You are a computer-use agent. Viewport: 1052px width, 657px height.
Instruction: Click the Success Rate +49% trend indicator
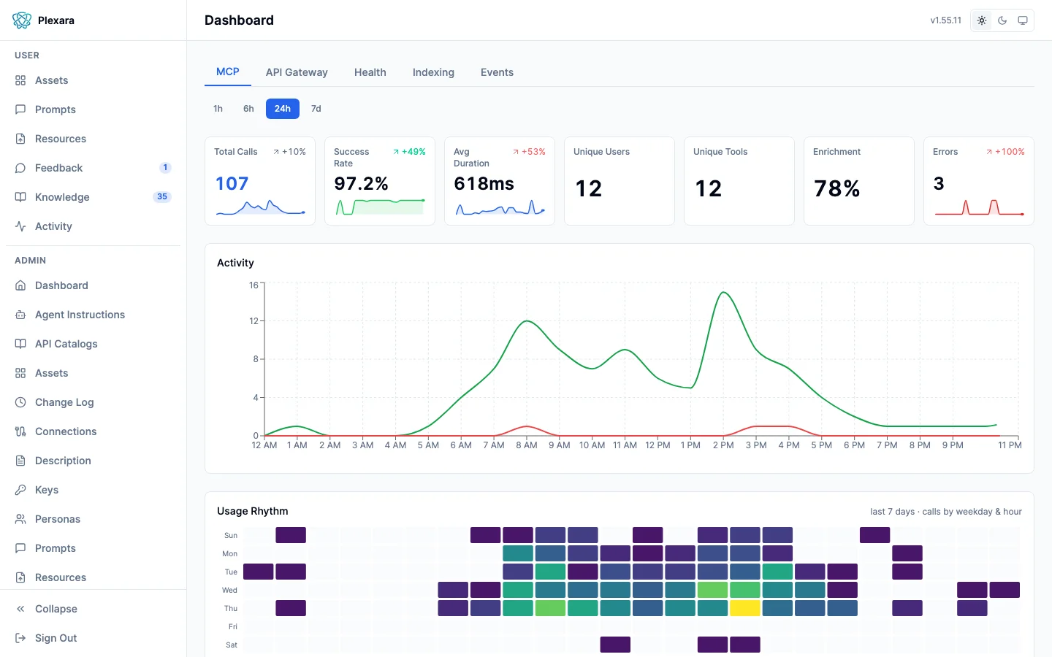[409, 152]
